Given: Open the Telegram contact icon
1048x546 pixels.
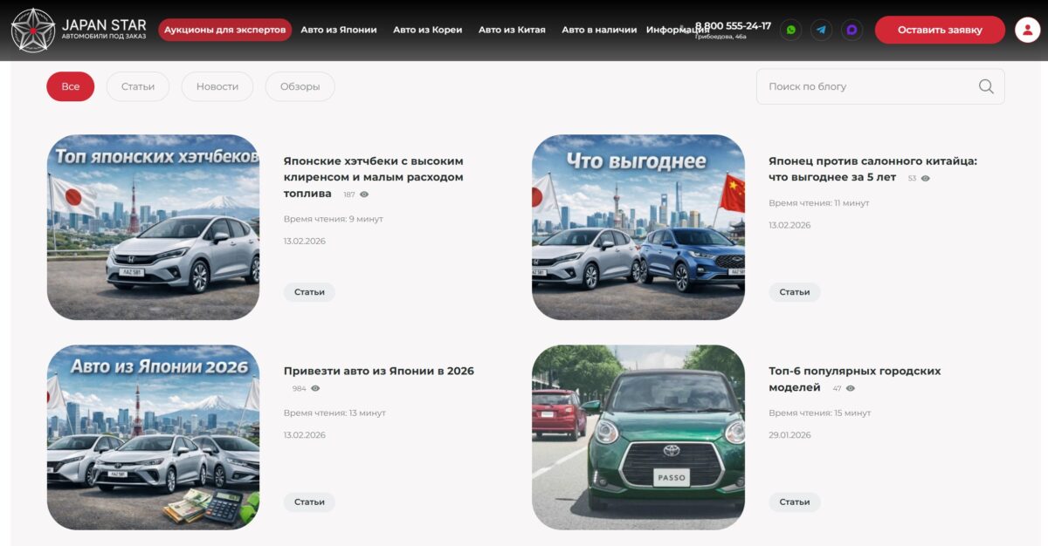Looking at the screenshot, I should [821, 30].
